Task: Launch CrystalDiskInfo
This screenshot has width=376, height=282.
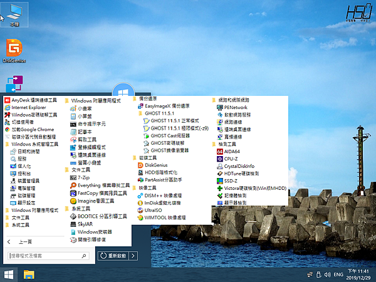Action: [x=236, y=166]
